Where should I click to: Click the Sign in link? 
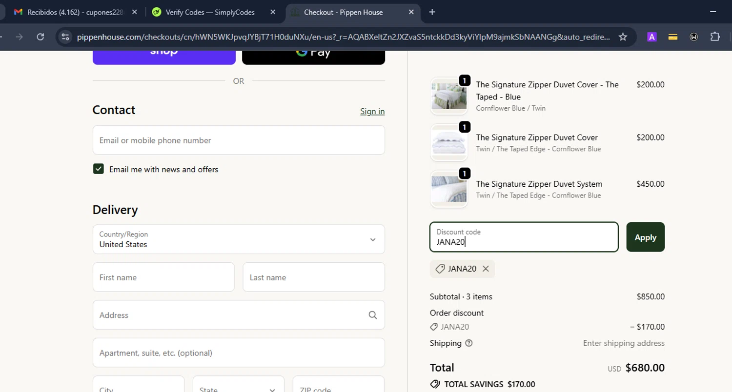[x=372, y=112]
